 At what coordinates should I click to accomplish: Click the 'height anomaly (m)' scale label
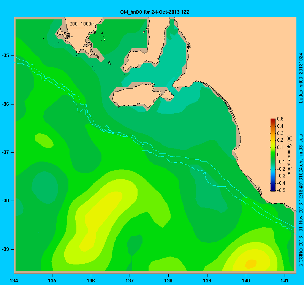[289, 155]
